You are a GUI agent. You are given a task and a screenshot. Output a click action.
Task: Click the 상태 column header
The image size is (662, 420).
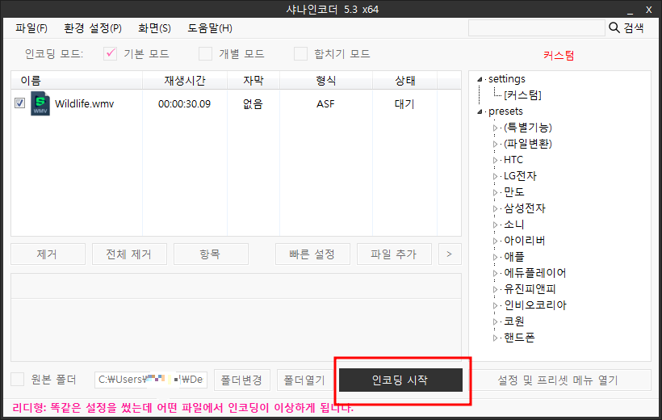[x=405, y=80]
